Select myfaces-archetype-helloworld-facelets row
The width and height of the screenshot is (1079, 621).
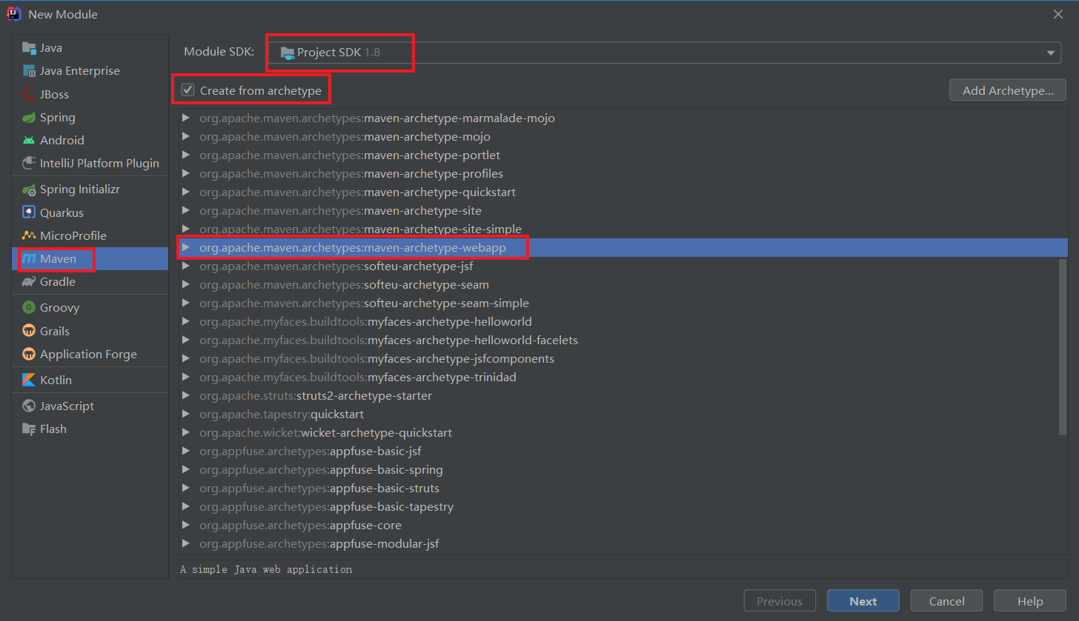click(623, 340)
